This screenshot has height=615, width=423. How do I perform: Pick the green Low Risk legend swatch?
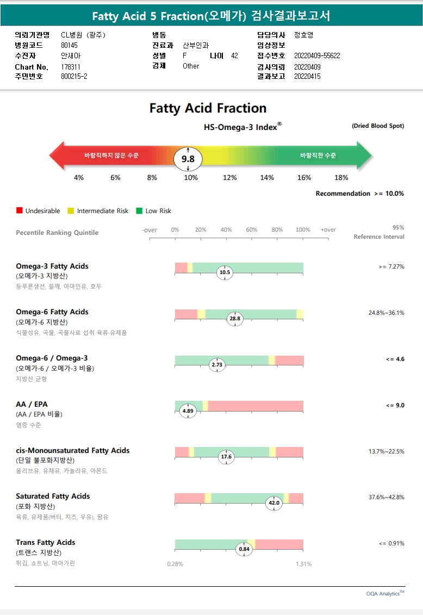pos(139,210)
